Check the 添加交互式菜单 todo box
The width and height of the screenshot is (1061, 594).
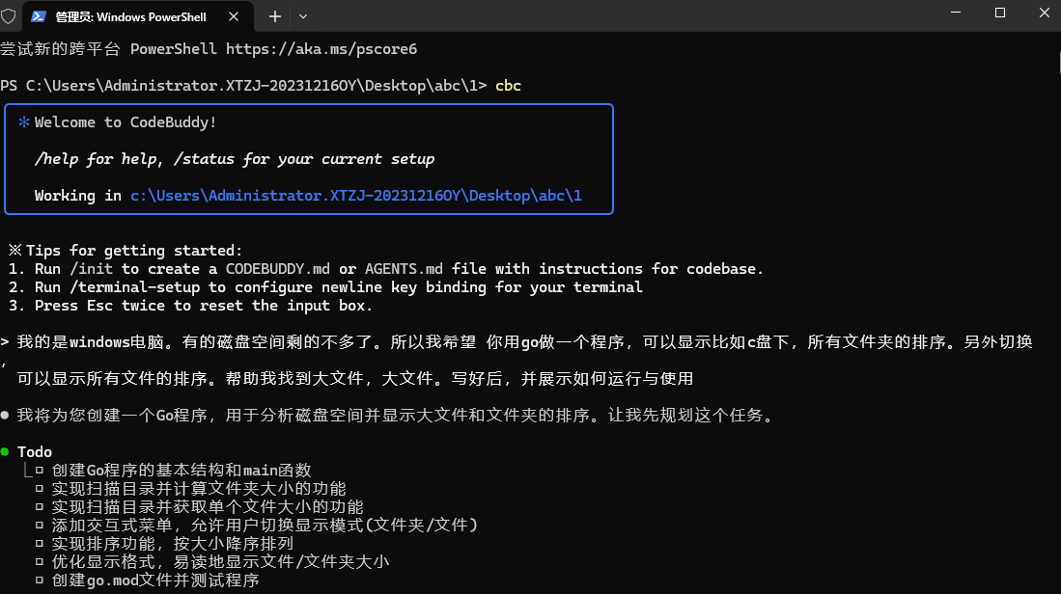click(40, 525)
